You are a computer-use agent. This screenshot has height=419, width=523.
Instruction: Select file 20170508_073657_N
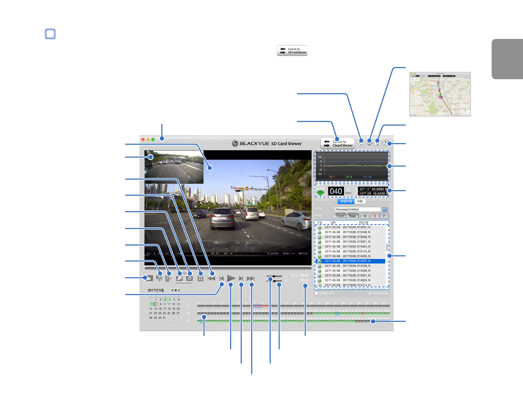(351, 227)
